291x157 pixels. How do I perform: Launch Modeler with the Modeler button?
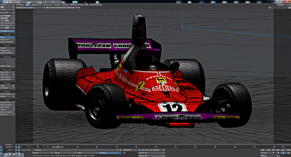click(283, 5)
